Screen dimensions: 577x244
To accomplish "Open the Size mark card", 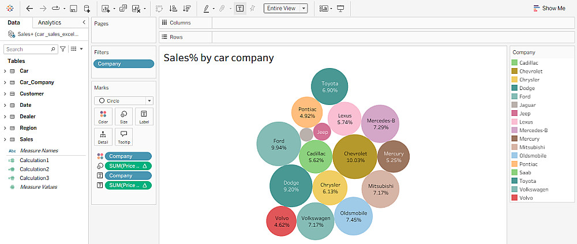I will tap(123, 116).
